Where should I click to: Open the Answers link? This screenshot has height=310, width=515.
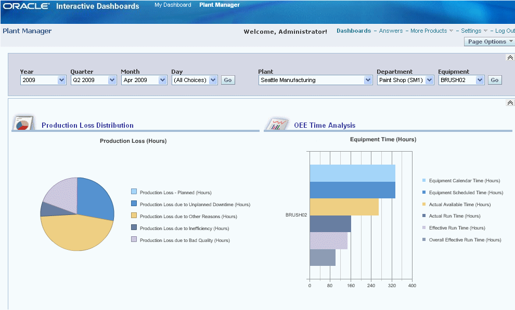pos(391,31)
